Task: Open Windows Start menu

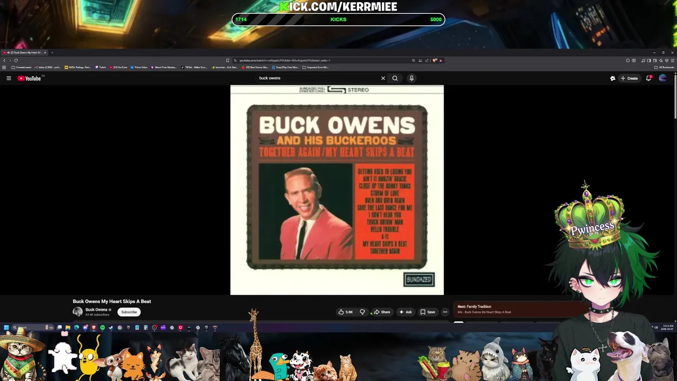Action: coord(6,328)
